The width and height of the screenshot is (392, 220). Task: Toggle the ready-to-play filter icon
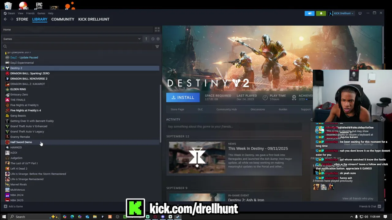[158, 39]
